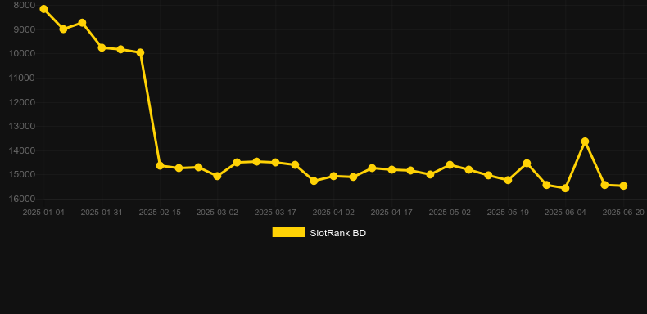Click the last point before the February drop
Viewport: 647px width, 314px height.
click(140, 52)
